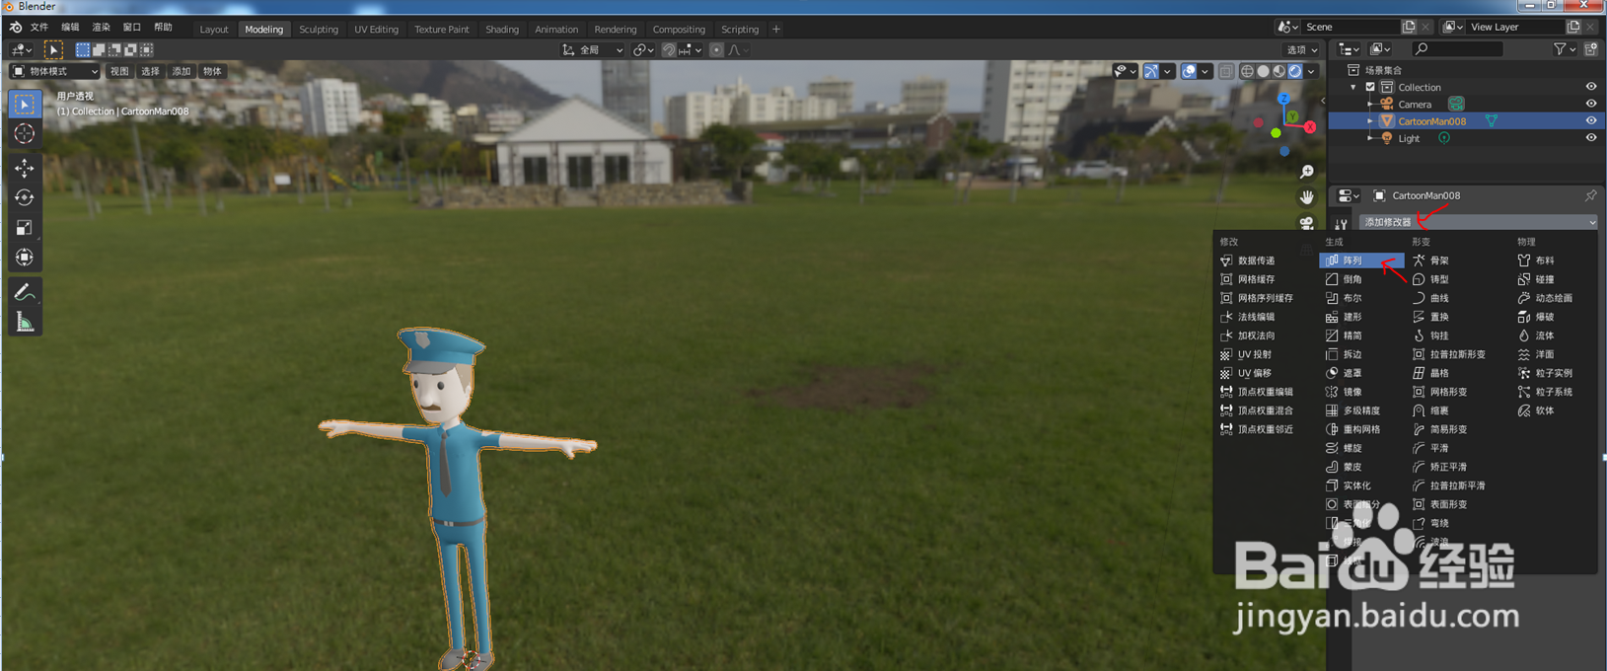The height and width of the screenshot is (671, 1607).
Task: Click the new view layer icon
Action: pyautogui.click(x=1573, y=27)
